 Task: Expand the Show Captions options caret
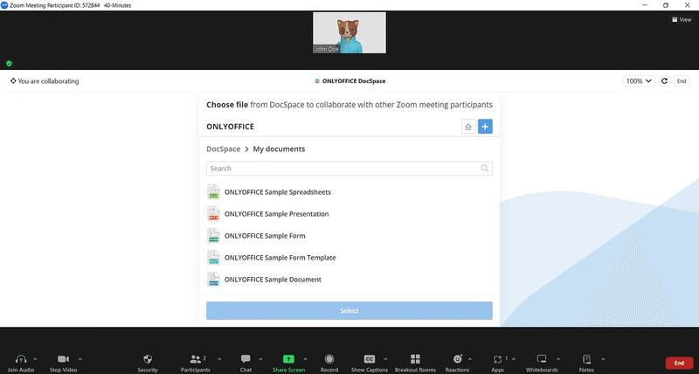click(385, 359)
